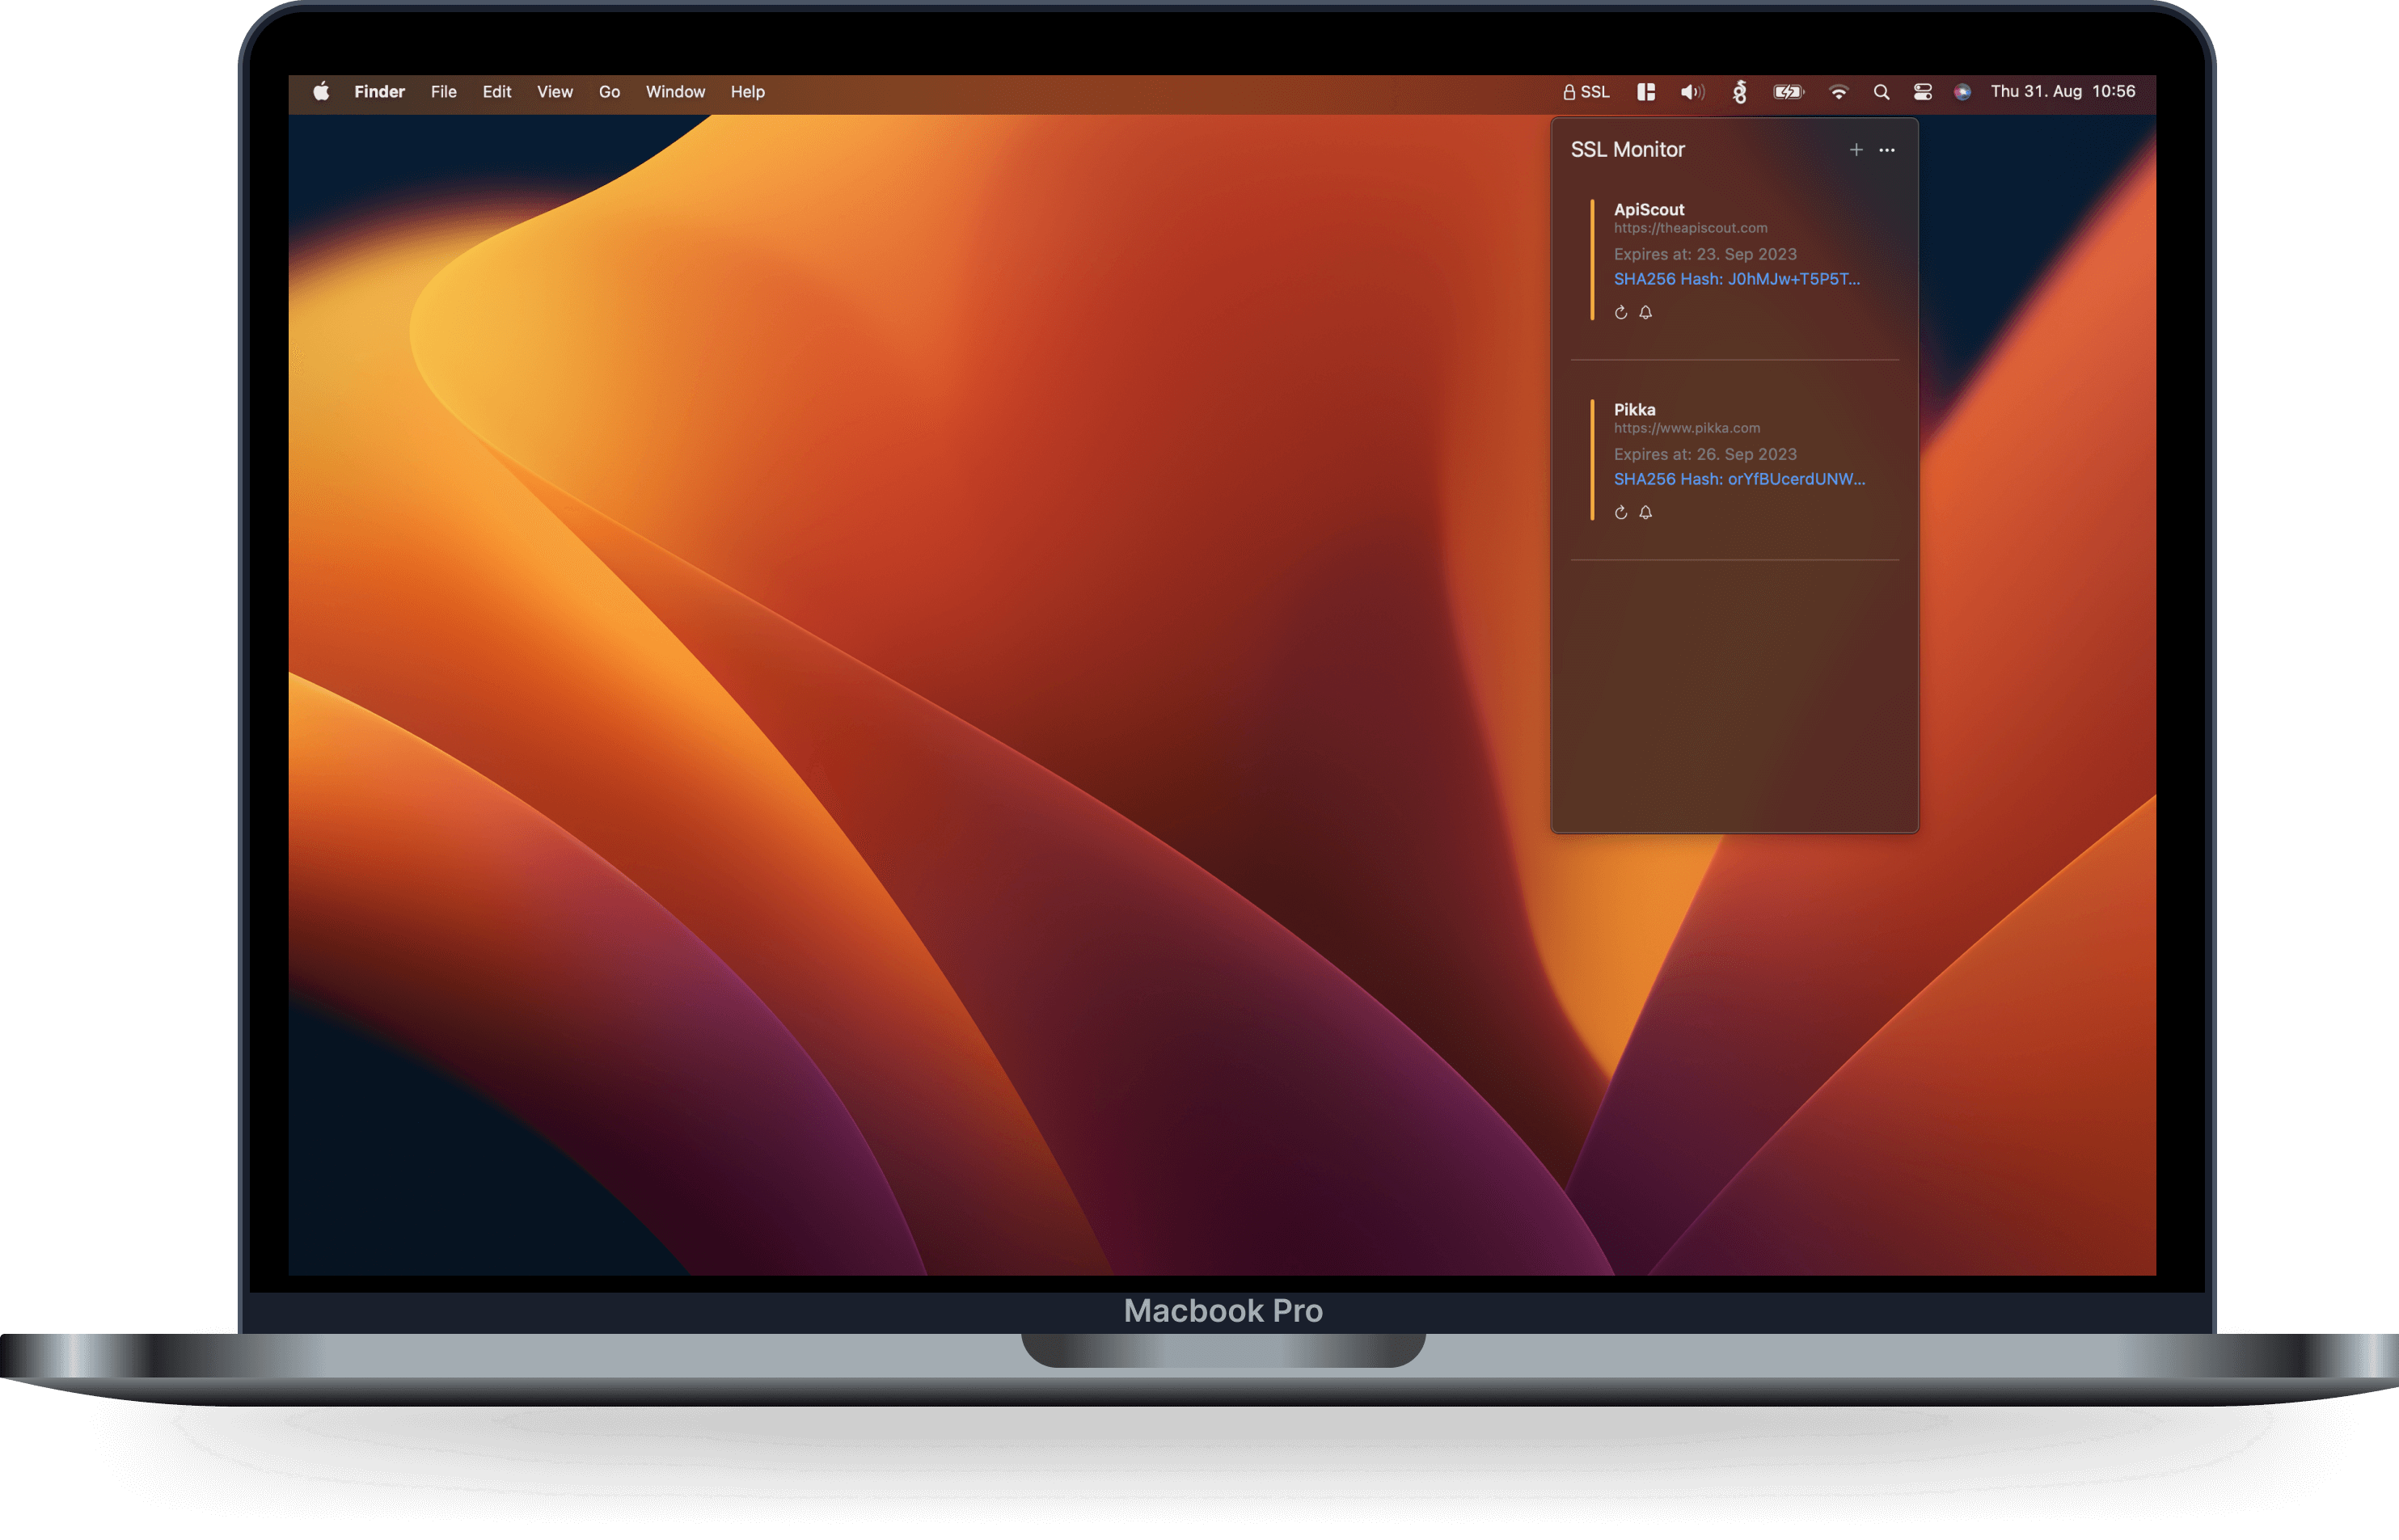Refresh the Pikka certificate
The height and width of the screenshot is (1540, 2399).
(1621, 513)
